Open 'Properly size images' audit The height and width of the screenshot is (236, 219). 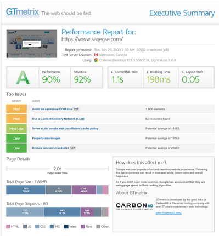pos(46,139)
